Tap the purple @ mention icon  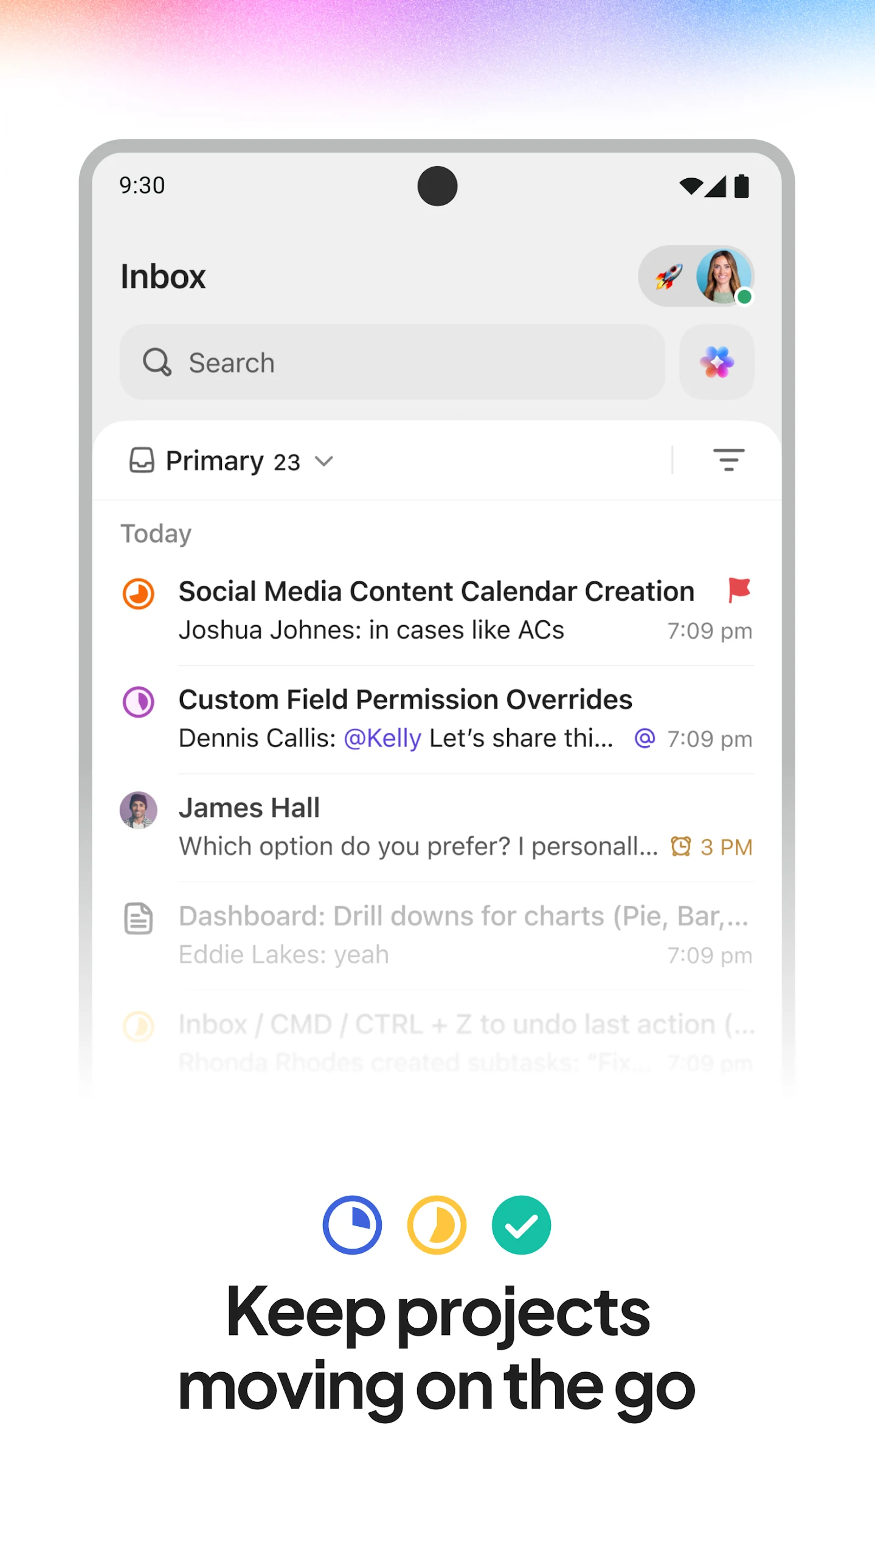[644, 738]
